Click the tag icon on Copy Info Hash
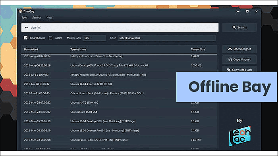 229,70
